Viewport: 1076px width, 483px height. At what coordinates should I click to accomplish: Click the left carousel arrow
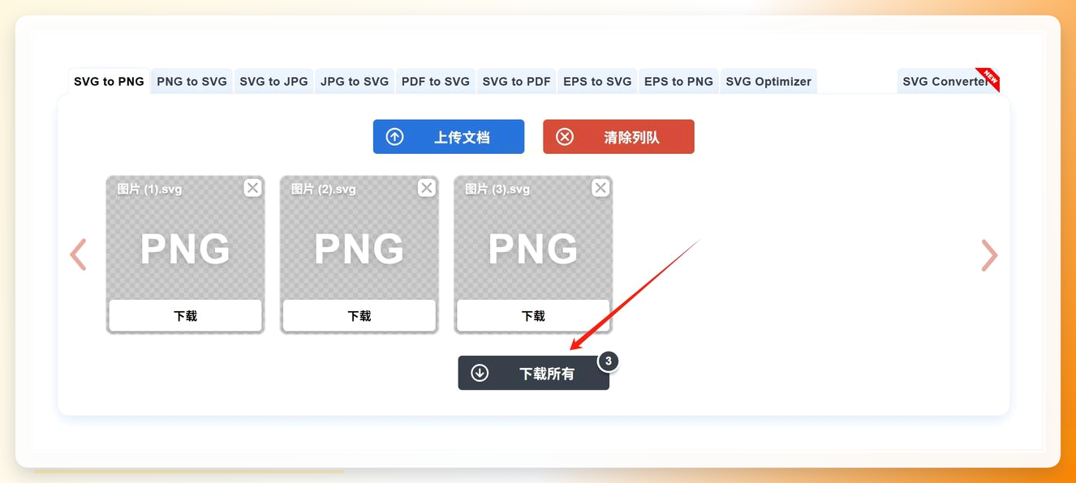[x=78, y=254]
